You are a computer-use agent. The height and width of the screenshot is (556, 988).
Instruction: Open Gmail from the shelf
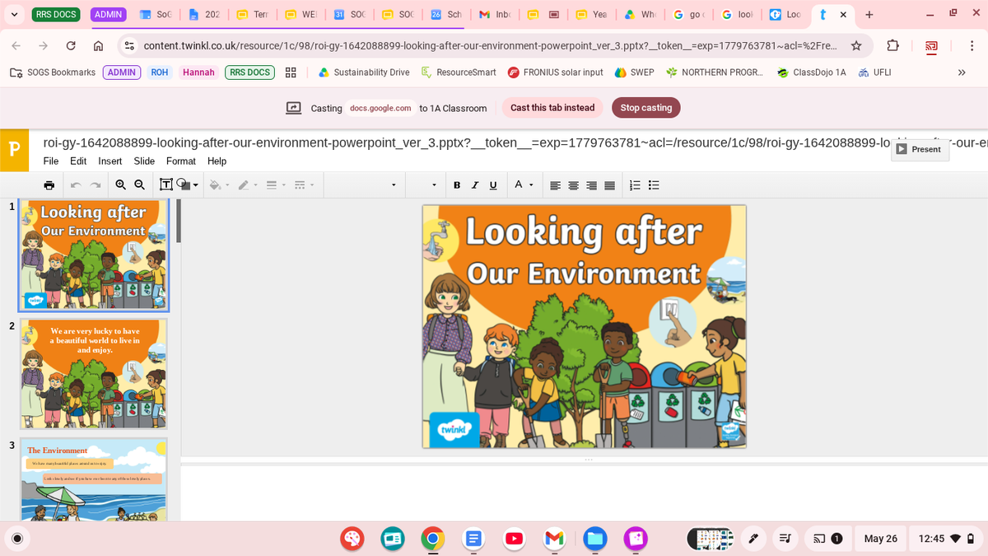554,539
